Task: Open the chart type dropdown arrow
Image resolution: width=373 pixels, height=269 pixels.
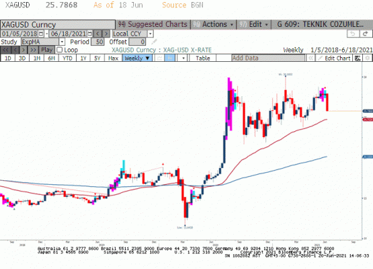Action: [183, 58]
